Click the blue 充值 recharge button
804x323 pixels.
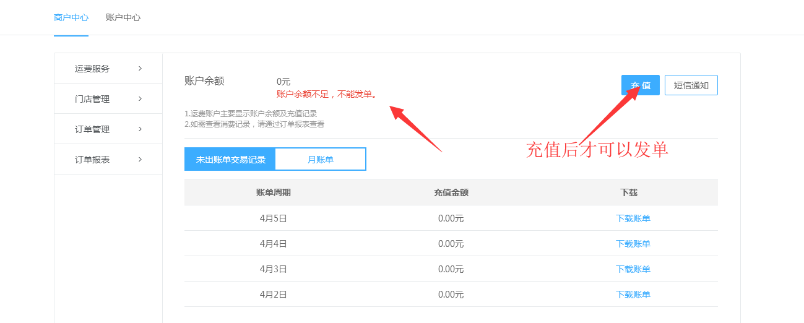tap(641, 85)
